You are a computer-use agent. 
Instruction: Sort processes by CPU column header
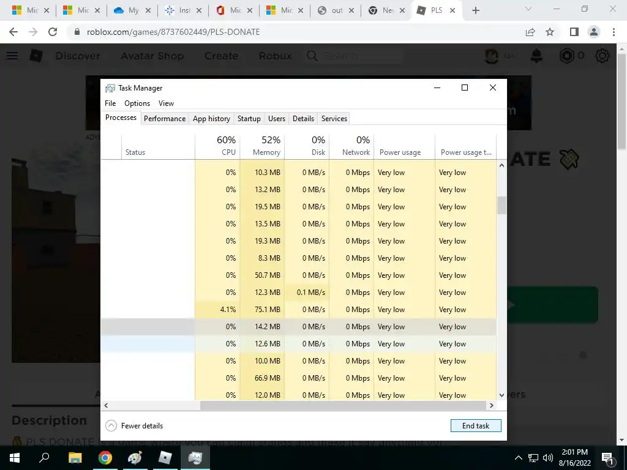(x=217, y=146)
